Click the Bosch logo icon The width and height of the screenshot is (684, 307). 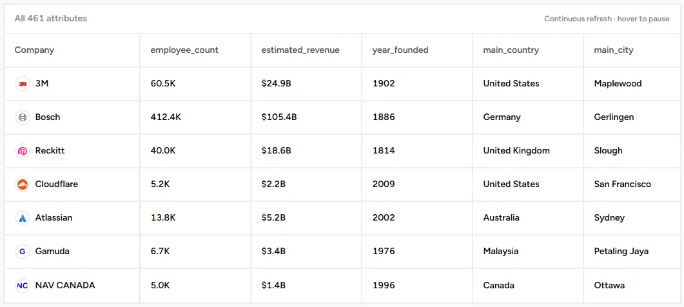point(23,117)
